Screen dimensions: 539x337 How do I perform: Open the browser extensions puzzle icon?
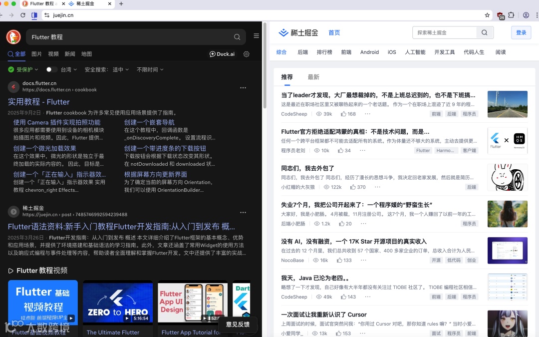click(511, 15)
